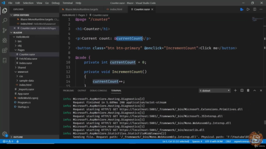Open the Selection menu

28,3
